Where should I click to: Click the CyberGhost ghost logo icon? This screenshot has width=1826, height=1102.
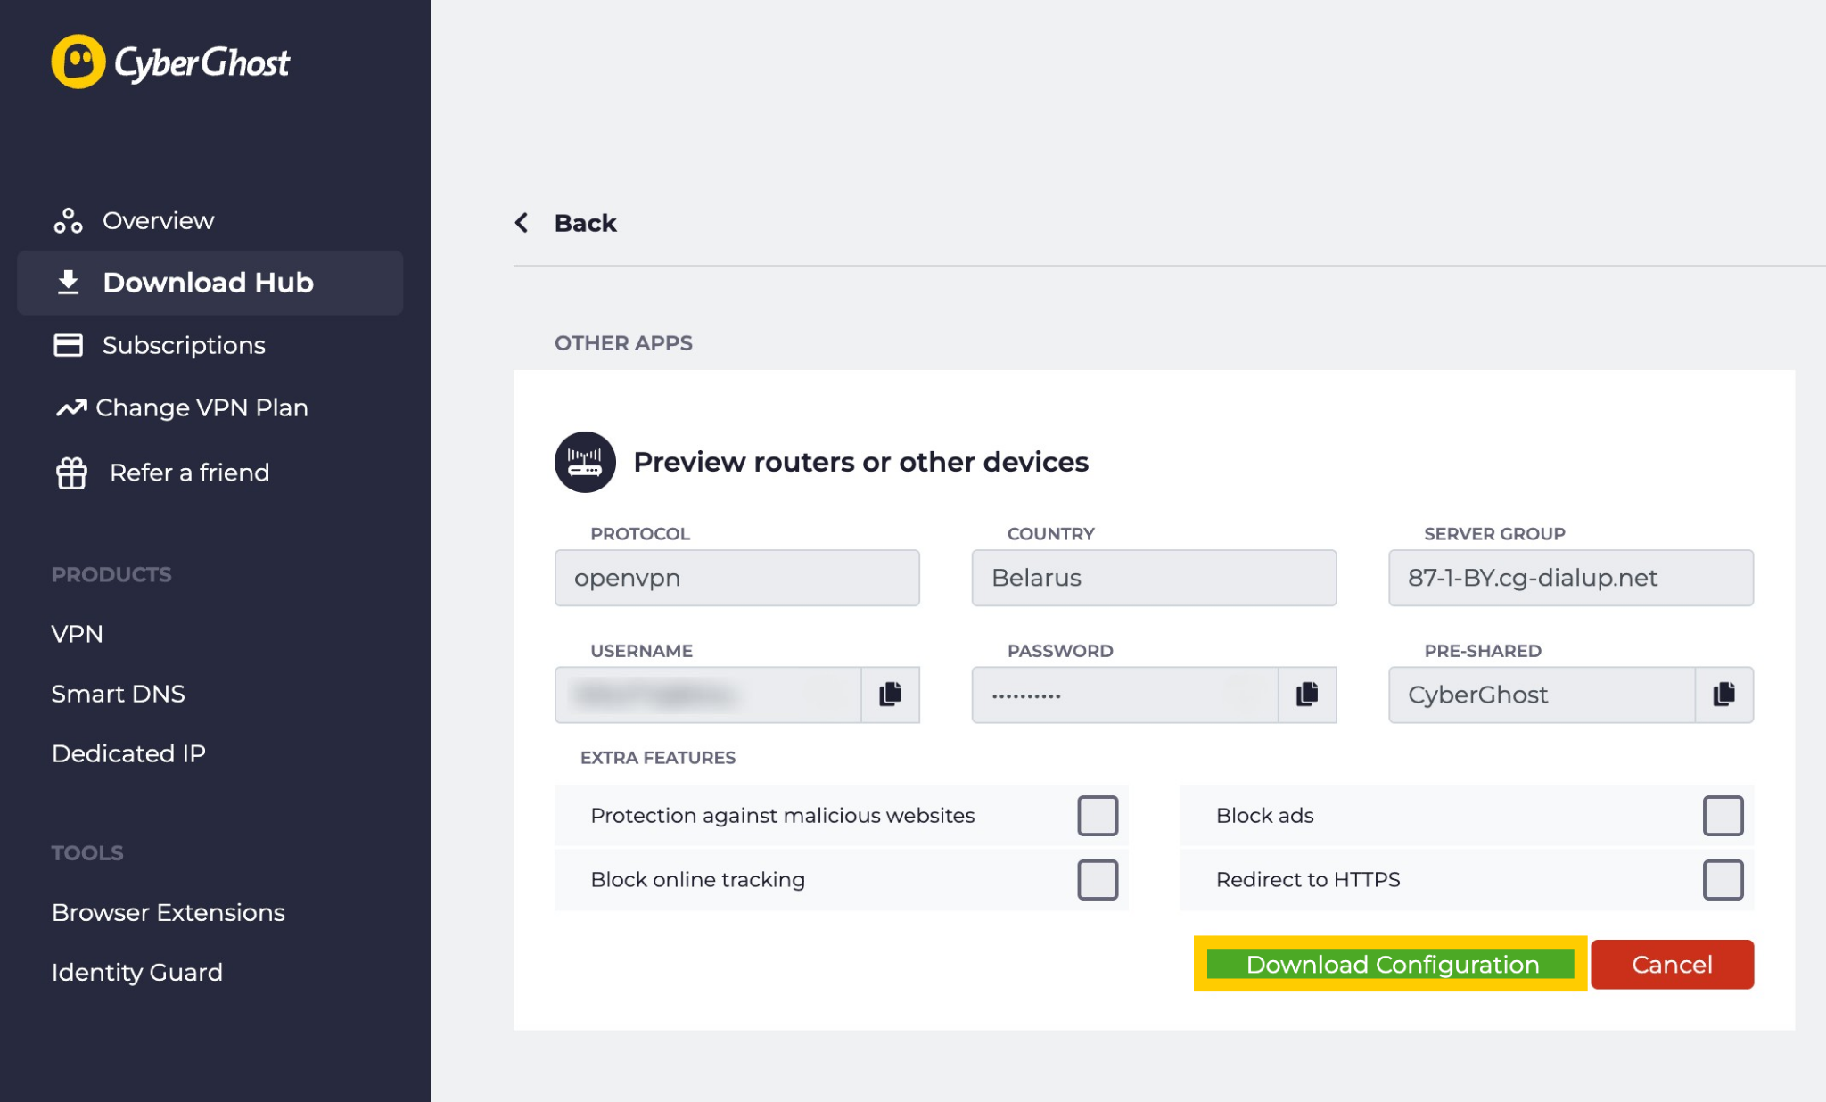coord(78,62)
